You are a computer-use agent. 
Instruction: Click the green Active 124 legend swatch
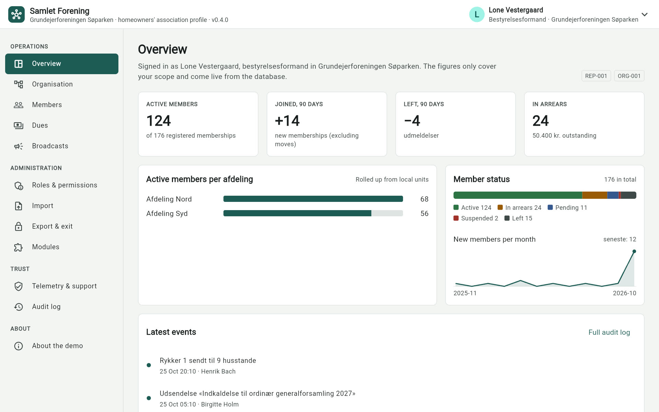pyautogui.click(x=456, y=207)
